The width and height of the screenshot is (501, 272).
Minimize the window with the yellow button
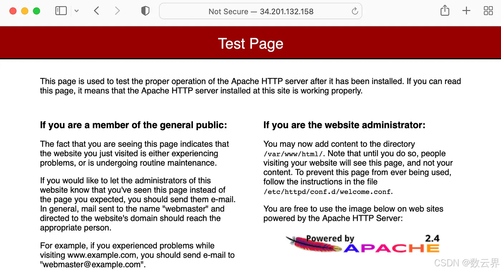(x=25, y=11)
